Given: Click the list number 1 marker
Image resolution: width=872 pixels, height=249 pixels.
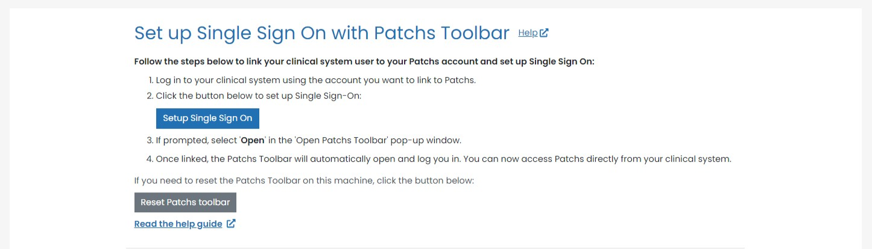Looking at the screenshot, I should coord(150,80).
